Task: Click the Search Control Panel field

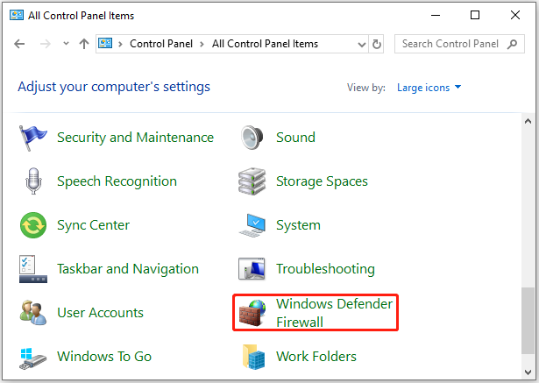Action: pyautogui.click(x=459, y=44)
